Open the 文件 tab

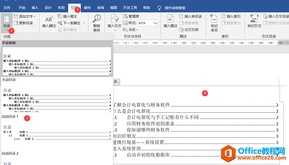tap(7, 8)
